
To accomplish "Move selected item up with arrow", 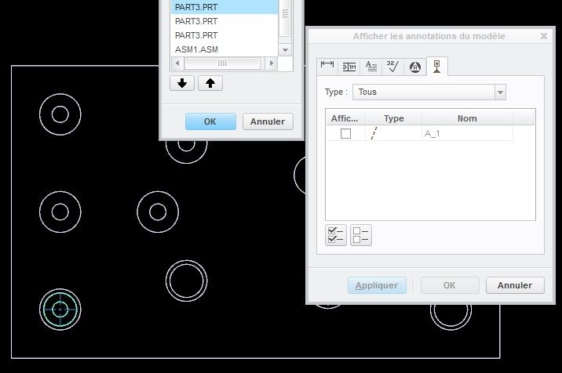I will coord(210,83).
